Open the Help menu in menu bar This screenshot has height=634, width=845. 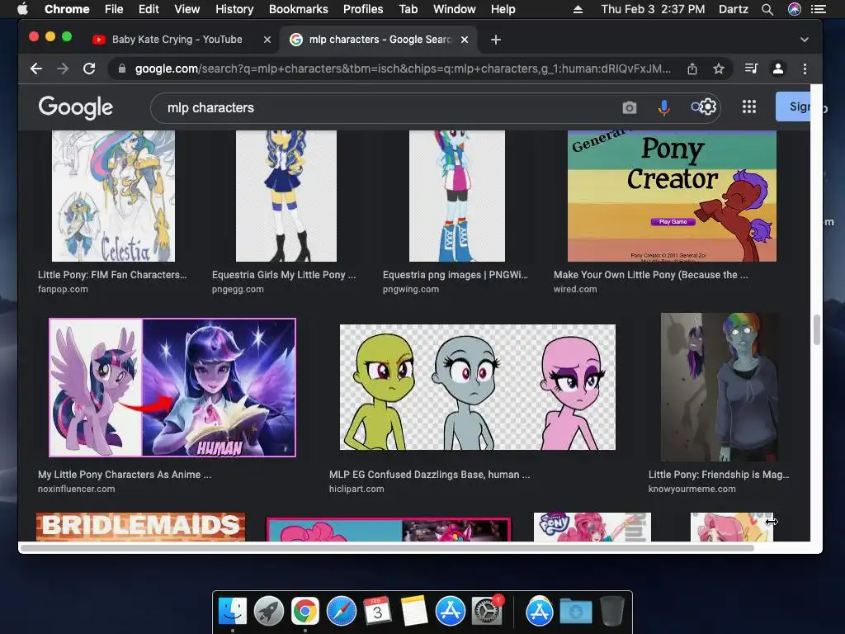[x=503, y=9]
